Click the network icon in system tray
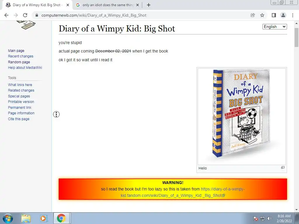 click(263, 218)
